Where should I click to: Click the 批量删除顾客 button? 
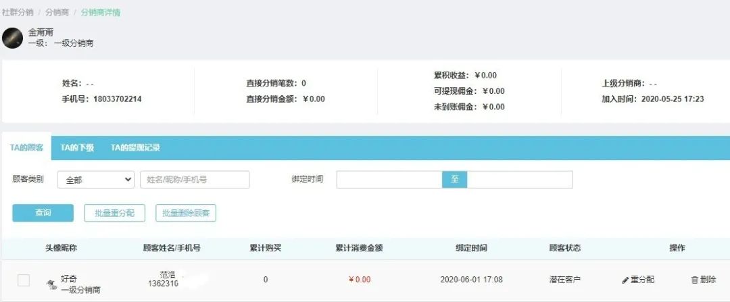click(x=186, y=213)
